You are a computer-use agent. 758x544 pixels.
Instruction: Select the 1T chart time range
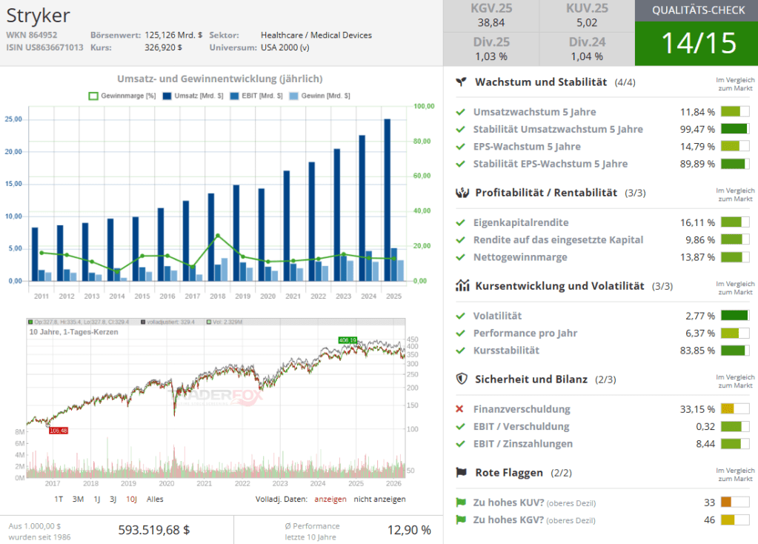tap(59, 499)
